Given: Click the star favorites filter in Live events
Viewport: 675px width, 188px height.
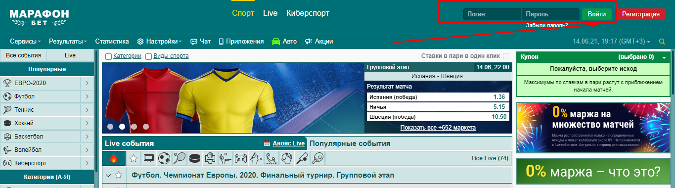Looking at the screenshot, I should pyautogui.click(x=134, y=158).
